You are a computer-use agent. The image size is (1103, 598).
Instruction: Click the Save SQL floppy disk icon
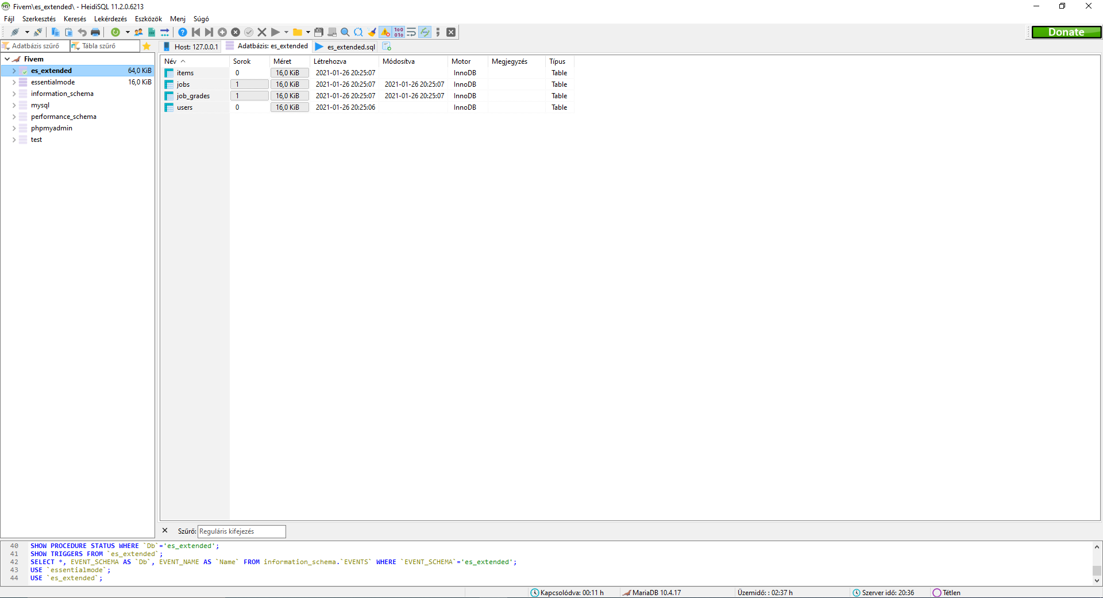coord(318,32)
